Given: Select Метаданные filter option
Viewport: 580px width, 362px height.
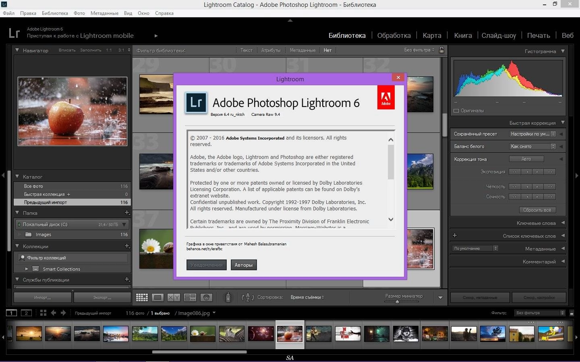Looking at the screenshot, I should coord(302,50).
